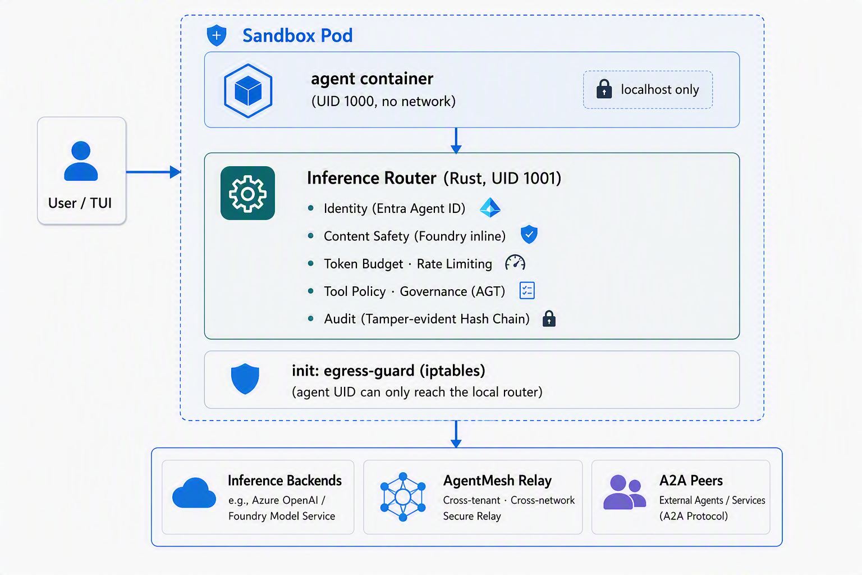The image size is (862, 575).
Task: Click the Governance checklist icon
Action: [527, 290]
